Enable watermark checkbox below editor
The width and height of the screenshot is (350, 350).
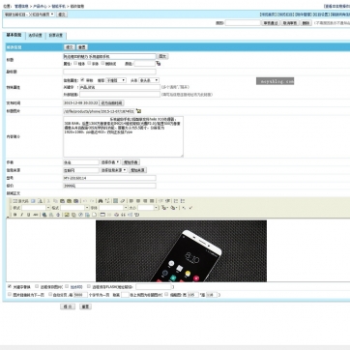pos(67,286)
